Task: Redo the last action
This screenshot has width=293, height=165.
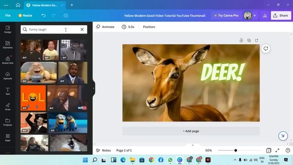Action: [x=54, y=16]
